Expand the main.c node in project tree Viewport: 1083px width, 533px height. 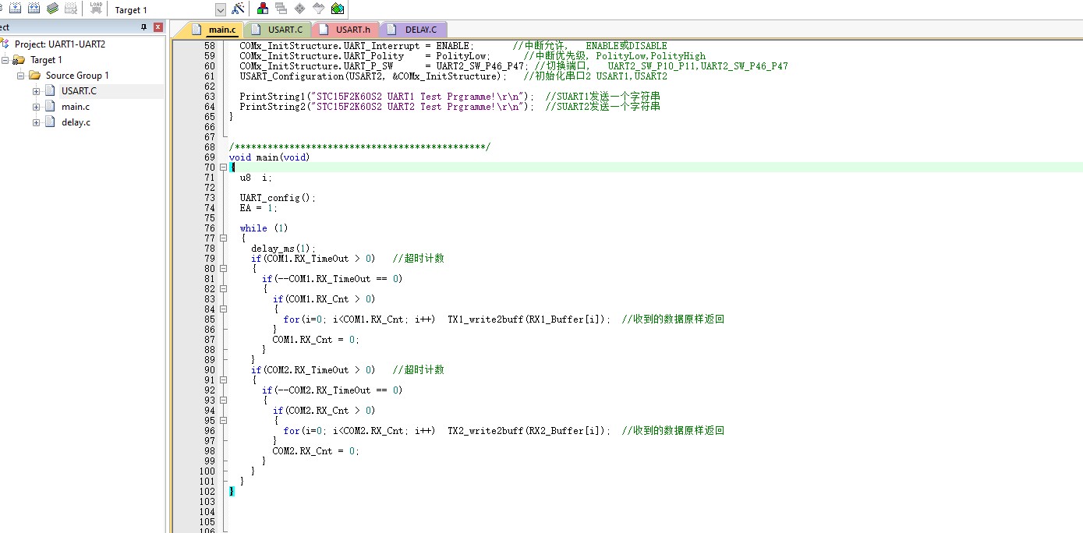[36, 107]
